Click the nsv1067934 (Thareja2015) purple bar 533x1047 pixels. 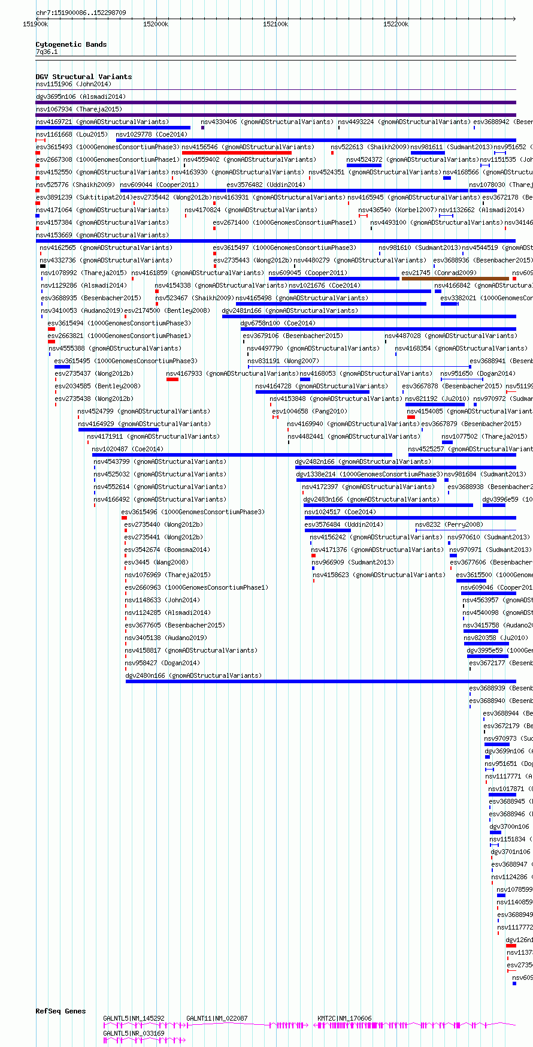(x=275, y=115)
